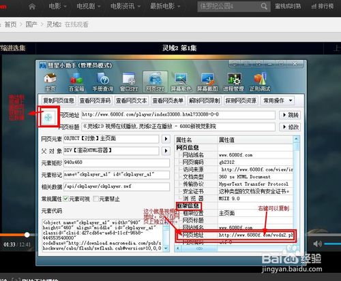Select 网页编码 gb2312 row
The width and height of the screenshot is (341, 281).
pyautogui.click(x=234, y=162)
